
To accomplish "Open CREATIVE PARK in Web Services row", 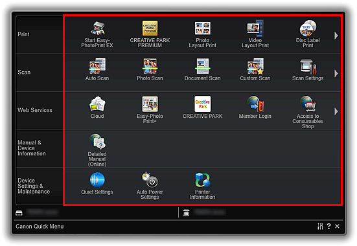I will (x=202, y=107).
